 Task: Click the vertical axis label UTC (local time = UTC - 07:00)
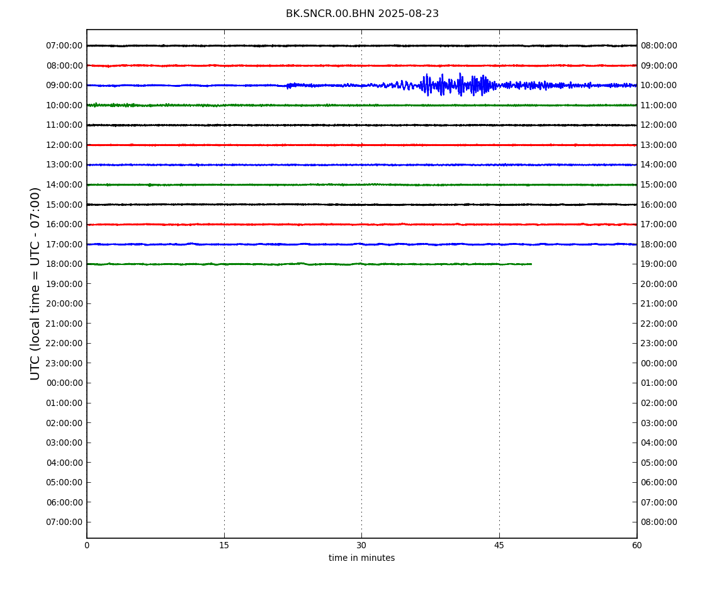pyautogui.click(x=35, y=283)
